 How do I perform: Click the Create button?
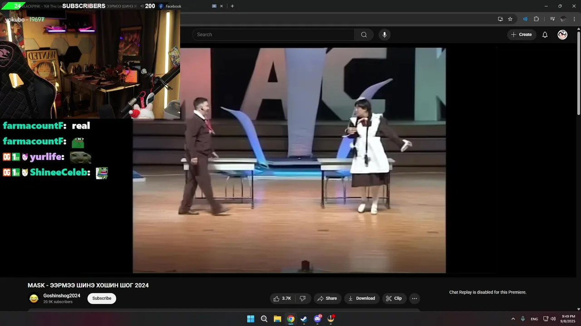click(521, 35)
